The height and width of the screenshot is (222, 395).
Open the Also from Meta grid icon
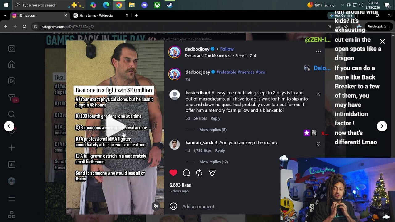[x=12, y=214]
